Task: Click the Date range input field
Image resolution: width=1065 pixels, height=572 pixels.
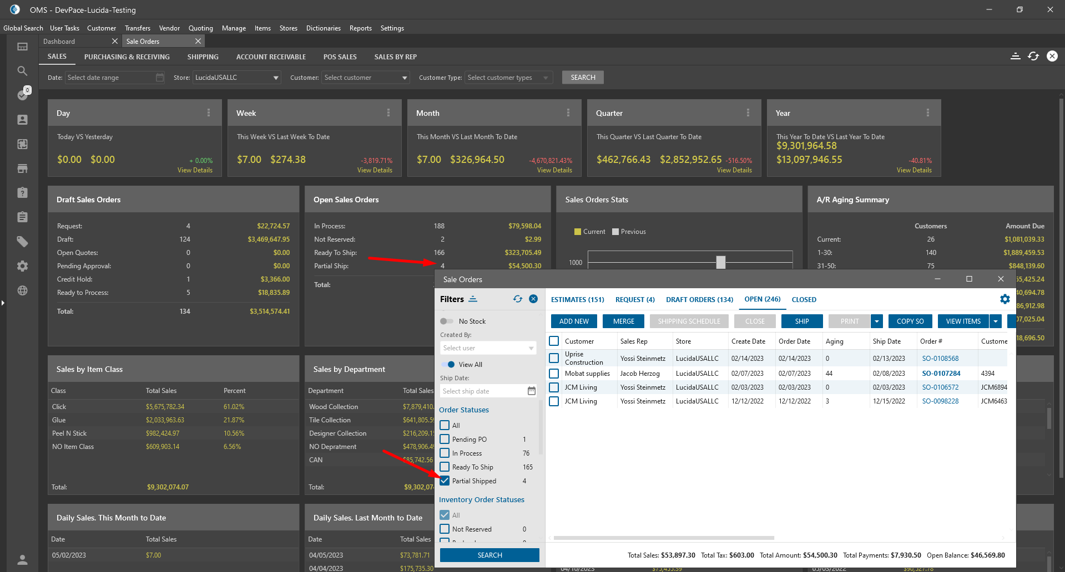Action: [111, 78]
